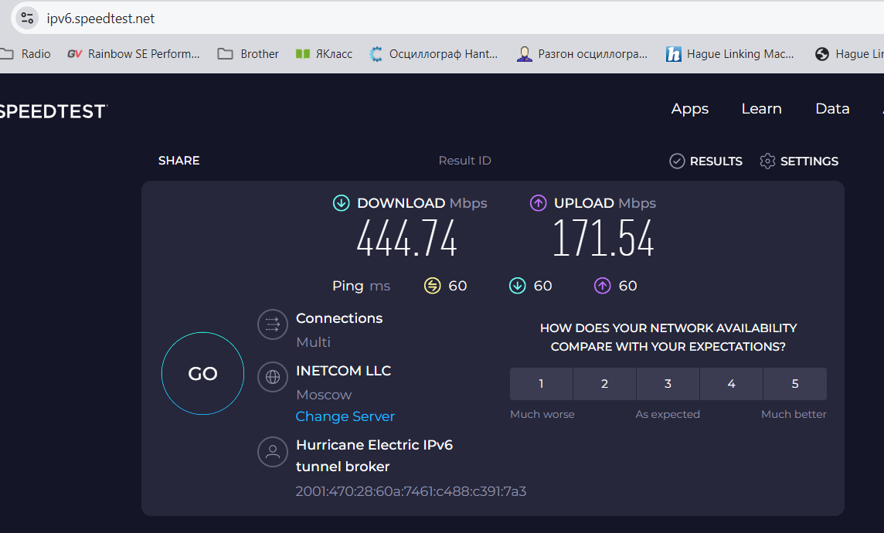Viewport: 884px width, 533px height.
Task: Click the upload value 171.54
Action: [603, 239]
